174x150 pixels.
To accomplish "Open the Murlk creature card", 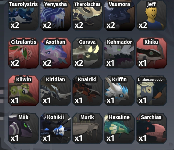I will [88, 128].
